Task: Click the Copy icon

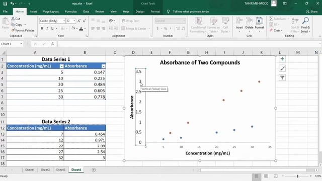Action: tap(13, 25)
